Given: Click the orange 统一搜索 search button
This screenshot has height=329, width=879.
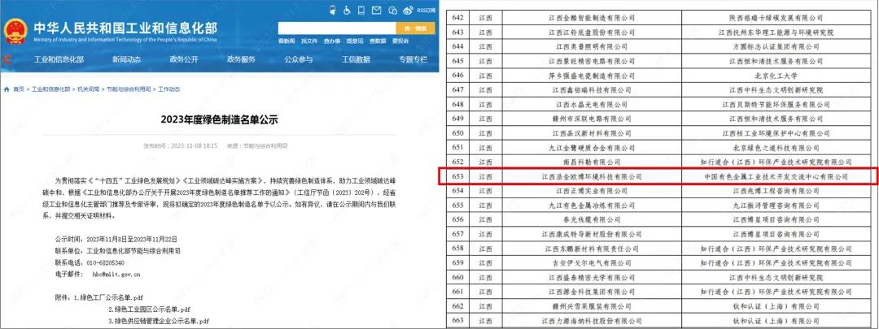Looking at the screenshot, I should pyautogui.click(x=415, y=28).
